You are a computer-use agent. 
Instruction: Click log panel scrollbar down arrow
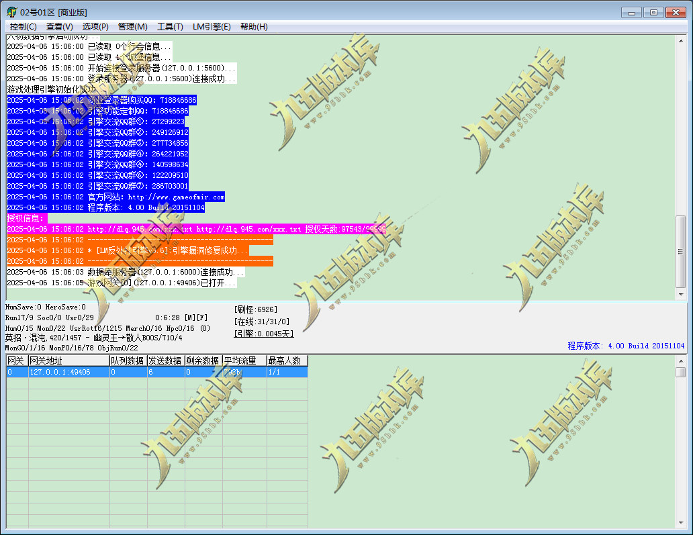click(x=681, y=294)
